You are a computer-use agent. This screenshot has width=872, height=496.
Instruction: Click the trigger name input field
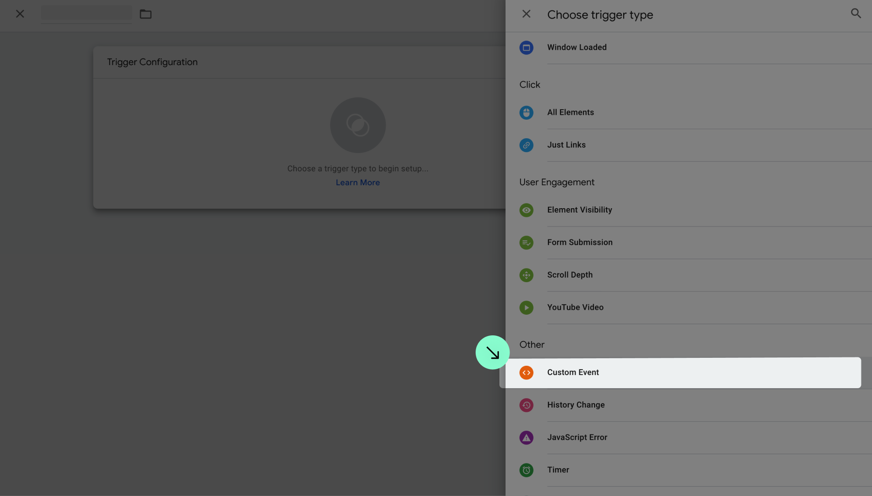click(86, 14)
